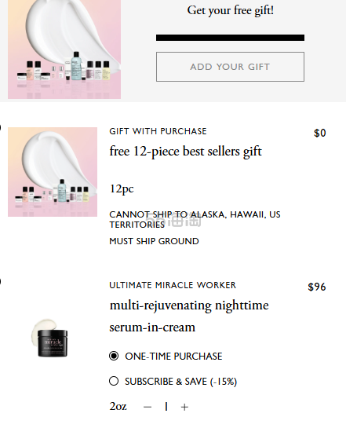Click the 2oz size label

coord(118,407)
